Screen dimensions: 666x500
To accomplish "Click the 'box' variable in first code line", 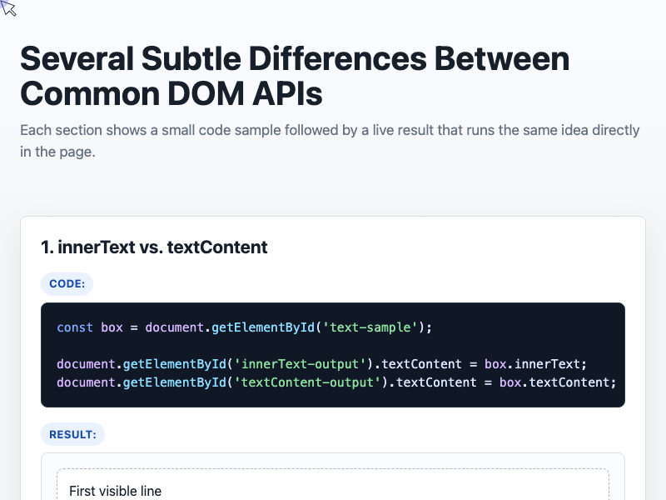I will pos(112,327).
